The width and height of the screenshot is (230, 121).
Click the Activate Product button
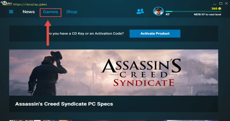pos(155,34)
